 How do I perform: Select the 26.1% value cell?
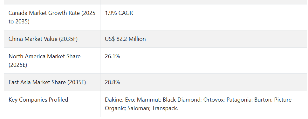[x=203, y=61]
